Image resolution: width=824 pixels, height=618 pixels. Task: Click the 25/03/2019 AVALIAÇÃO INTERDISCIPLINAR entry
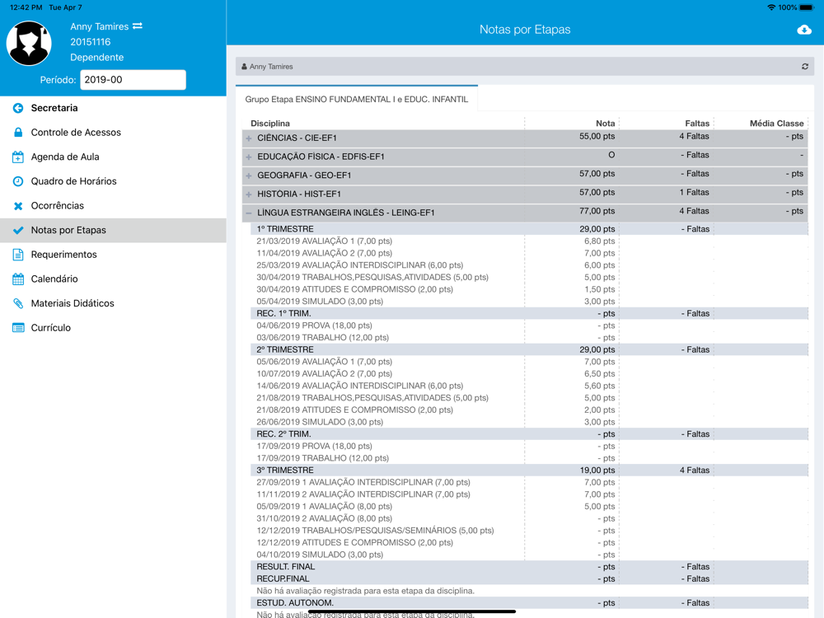(x=360, y=265)
